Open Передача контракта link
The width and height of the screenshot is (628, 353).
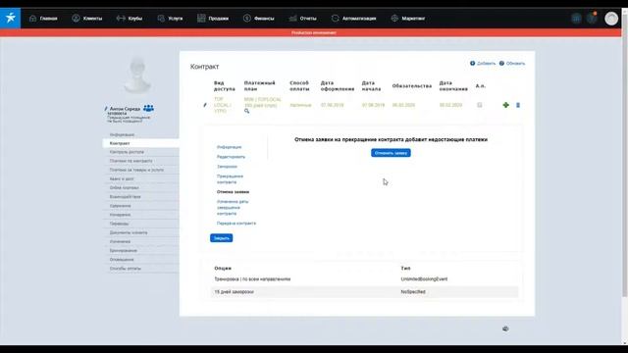(x=236, y=224)
